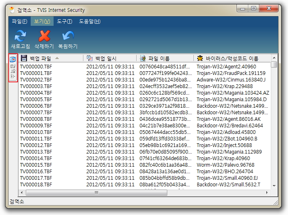
Task: Open the 파일(F) menu
Action: (20, 22)
